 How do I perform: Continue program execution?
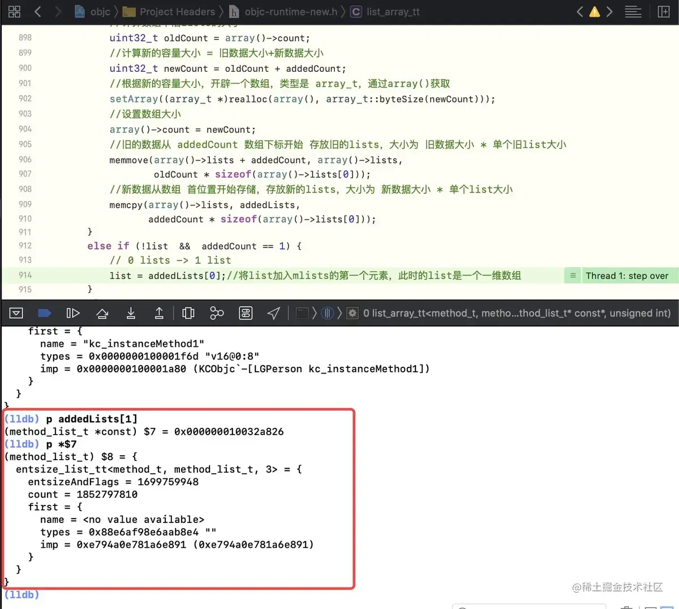(x=73, y=313)
